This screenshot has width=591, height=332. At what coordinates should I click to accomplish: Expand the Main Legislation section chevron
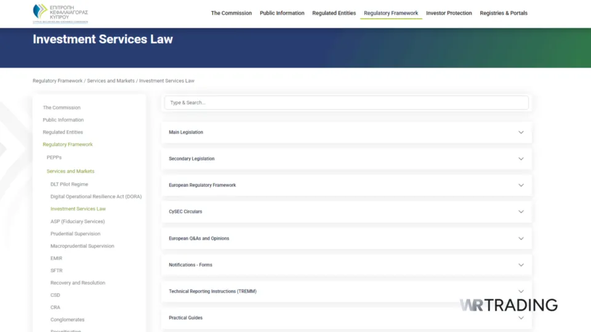click(521, 132)
